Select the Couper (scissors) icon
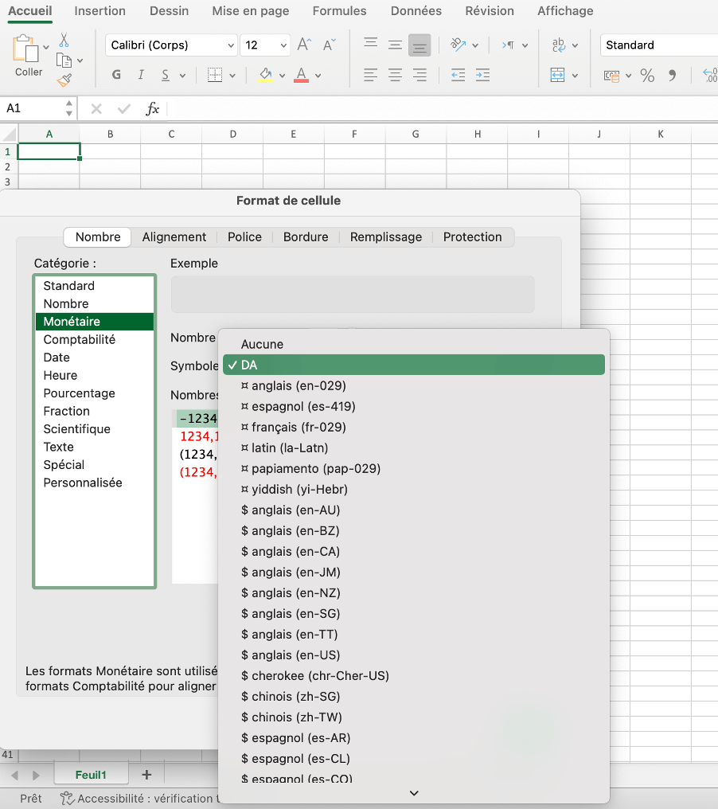The width and height of the screenshot is (718, 809). point(65,40)
